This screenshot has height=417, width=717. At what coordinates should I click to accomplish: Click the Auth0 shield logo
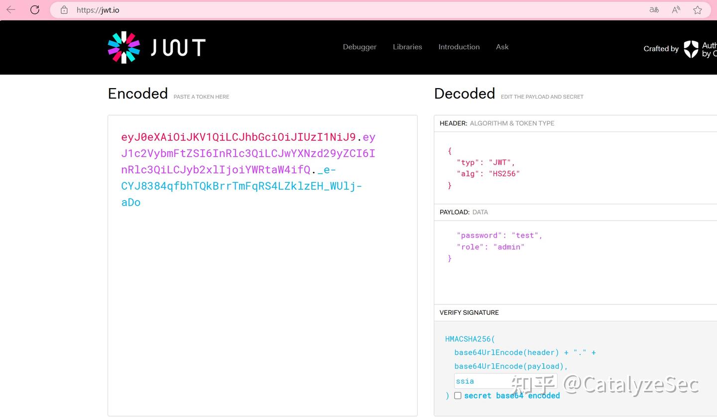pos(691,49)
